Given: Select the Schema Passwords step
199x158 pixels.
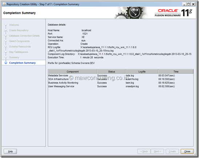Looking at the screenshot, I should 20,46.
